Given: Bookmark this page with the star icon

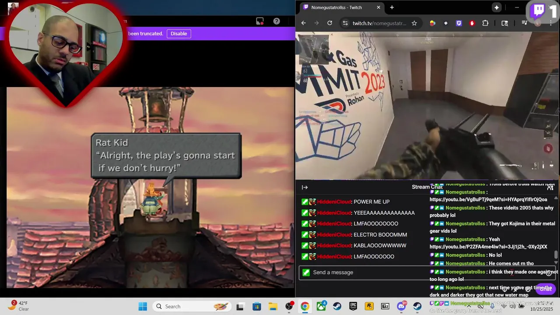Looking at the screenshot, I should click(x=414, y=23).
